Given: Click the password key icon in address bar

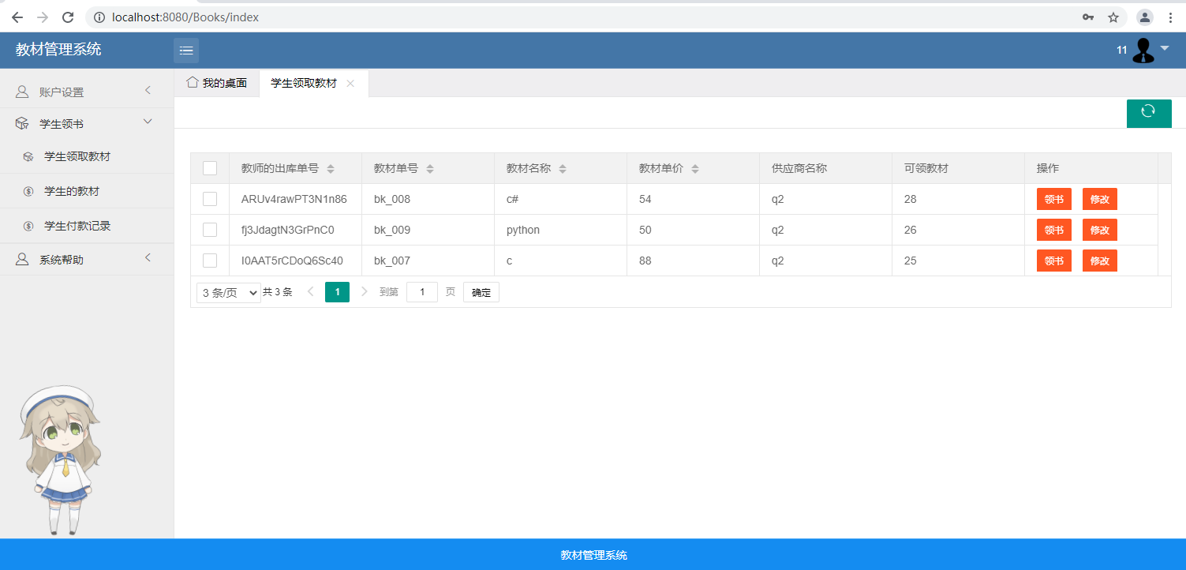Looking at the screenshot, I should pos(1087,17).
